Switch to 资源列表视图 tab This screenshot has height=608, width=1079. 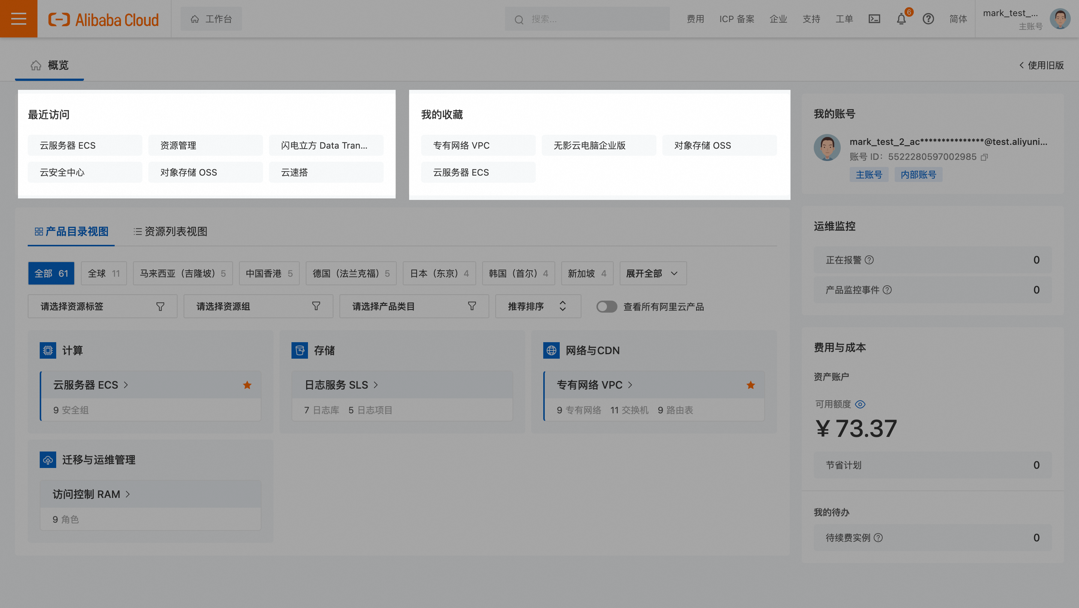(x=170, y=231)
